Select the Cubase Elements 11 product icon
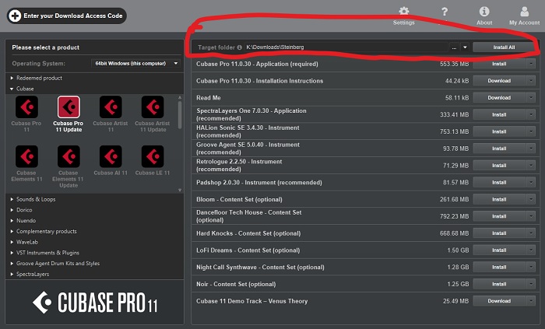545x329 pixels. pos(26,156)
